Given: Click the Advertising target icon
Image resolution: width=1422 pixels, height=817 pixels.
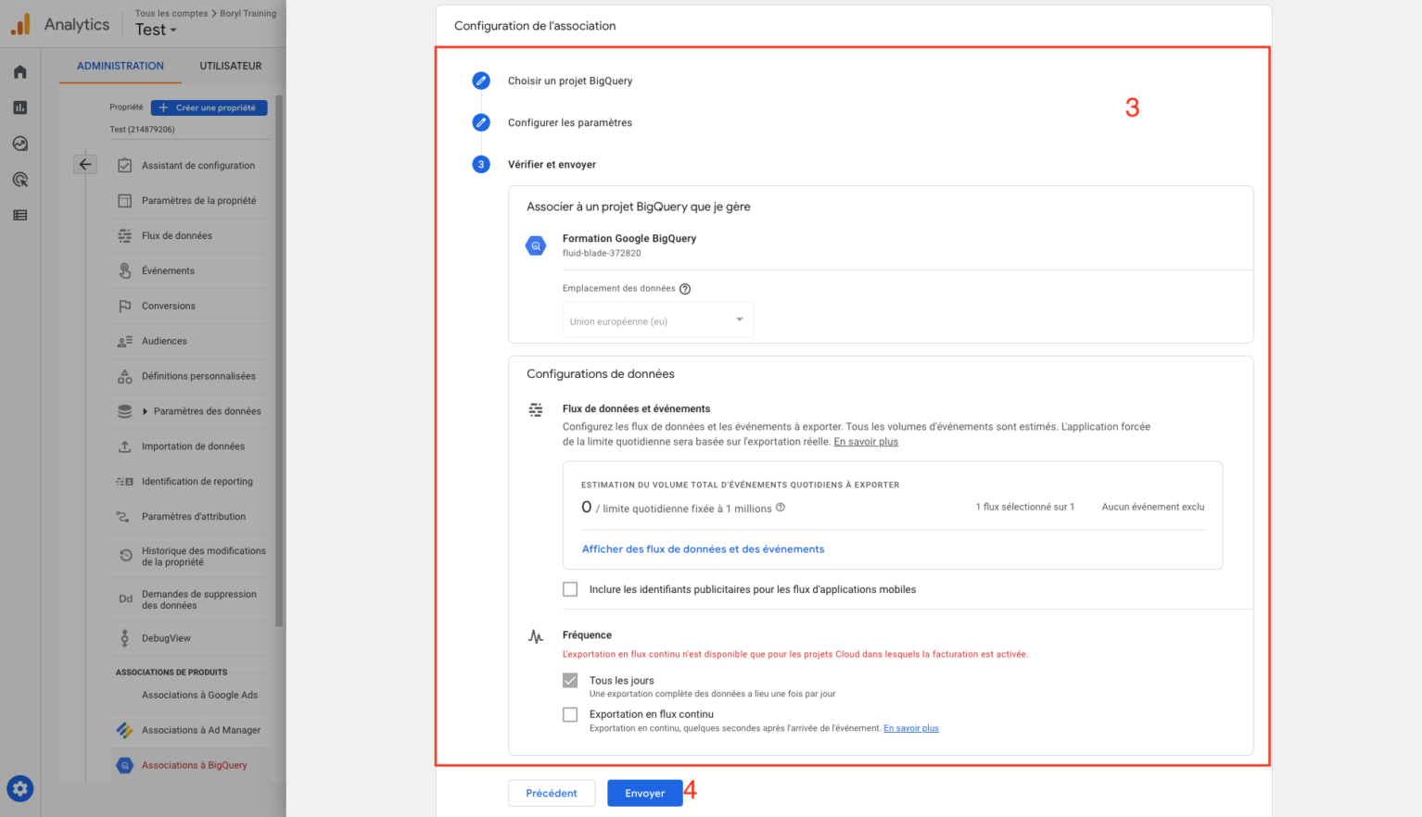Looking at the screenshot, I should [x=19, y=179].
